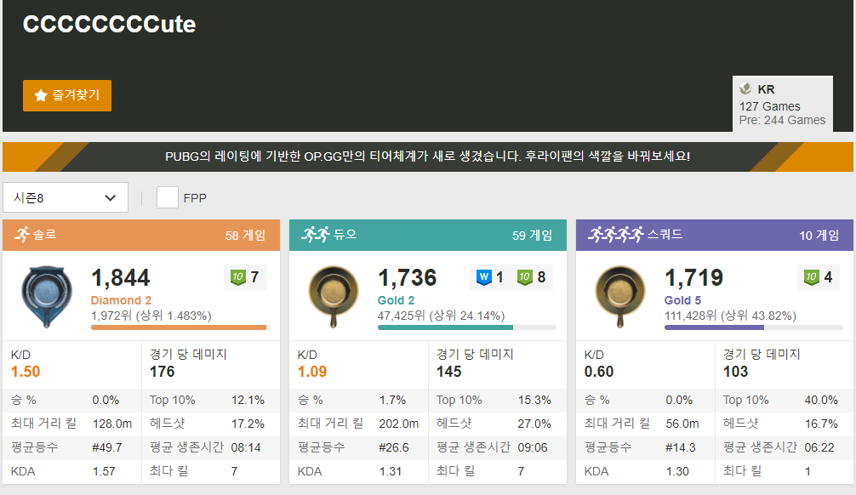Click the Gold 5 frying pan emblem

coord(620,296)
